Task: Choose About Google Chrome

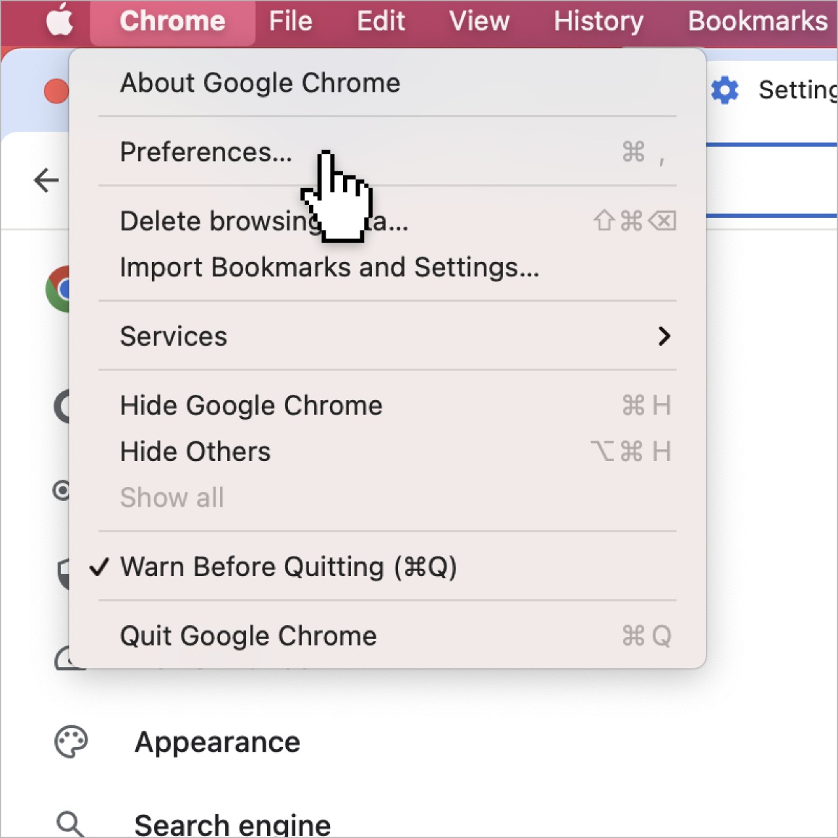Action: coord(388,83)
